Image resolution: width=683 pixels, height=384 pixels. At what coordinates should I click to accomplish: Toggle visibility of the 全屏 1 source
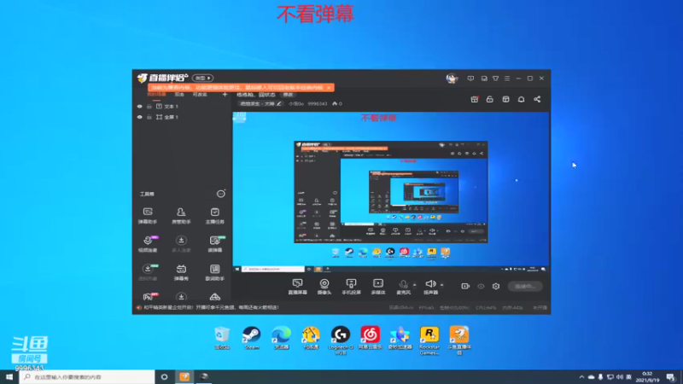tap(139, 117)
